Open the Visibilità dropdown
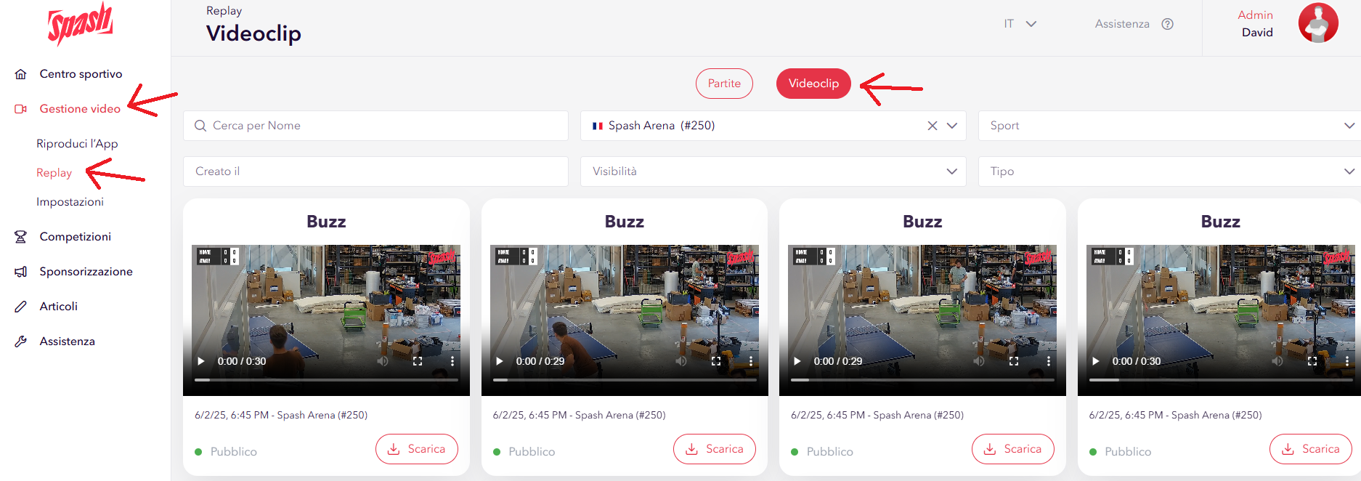The height and width of the screenshot is (481, 1361). (x=773, y=171)
